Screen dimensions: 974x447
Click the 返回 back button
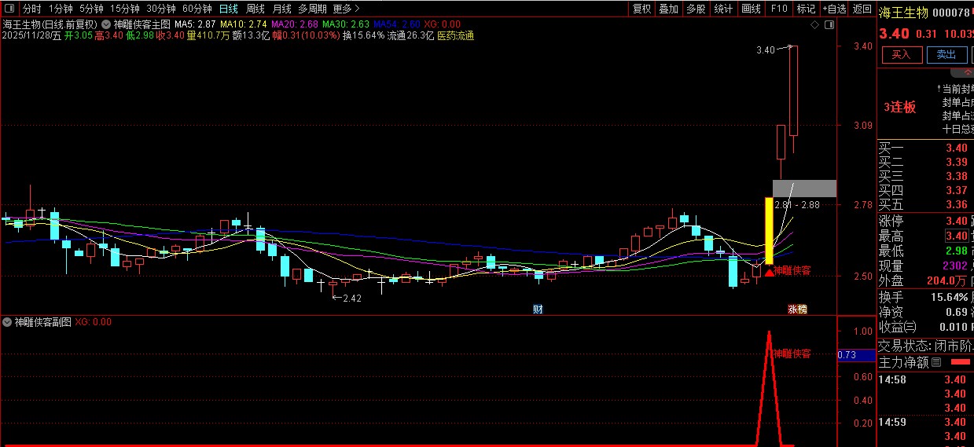click(862, 9)
